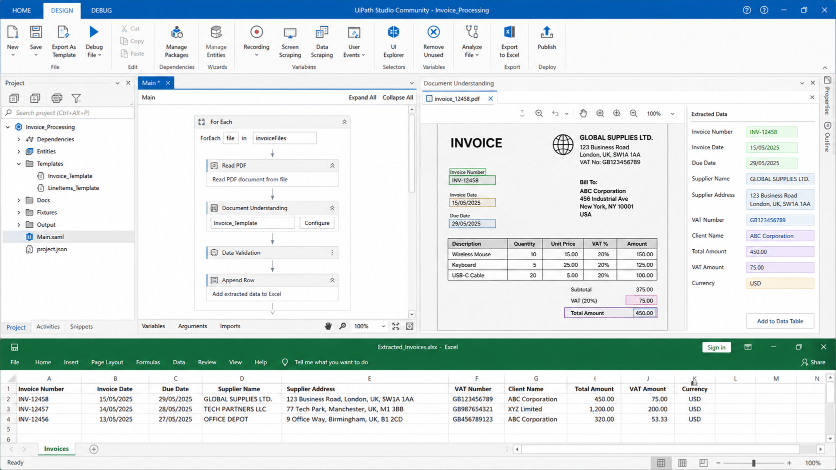The width and height of the screenshot is (836, 470).
Task: Click Collapse All link
Action: (x=397, y=97)
